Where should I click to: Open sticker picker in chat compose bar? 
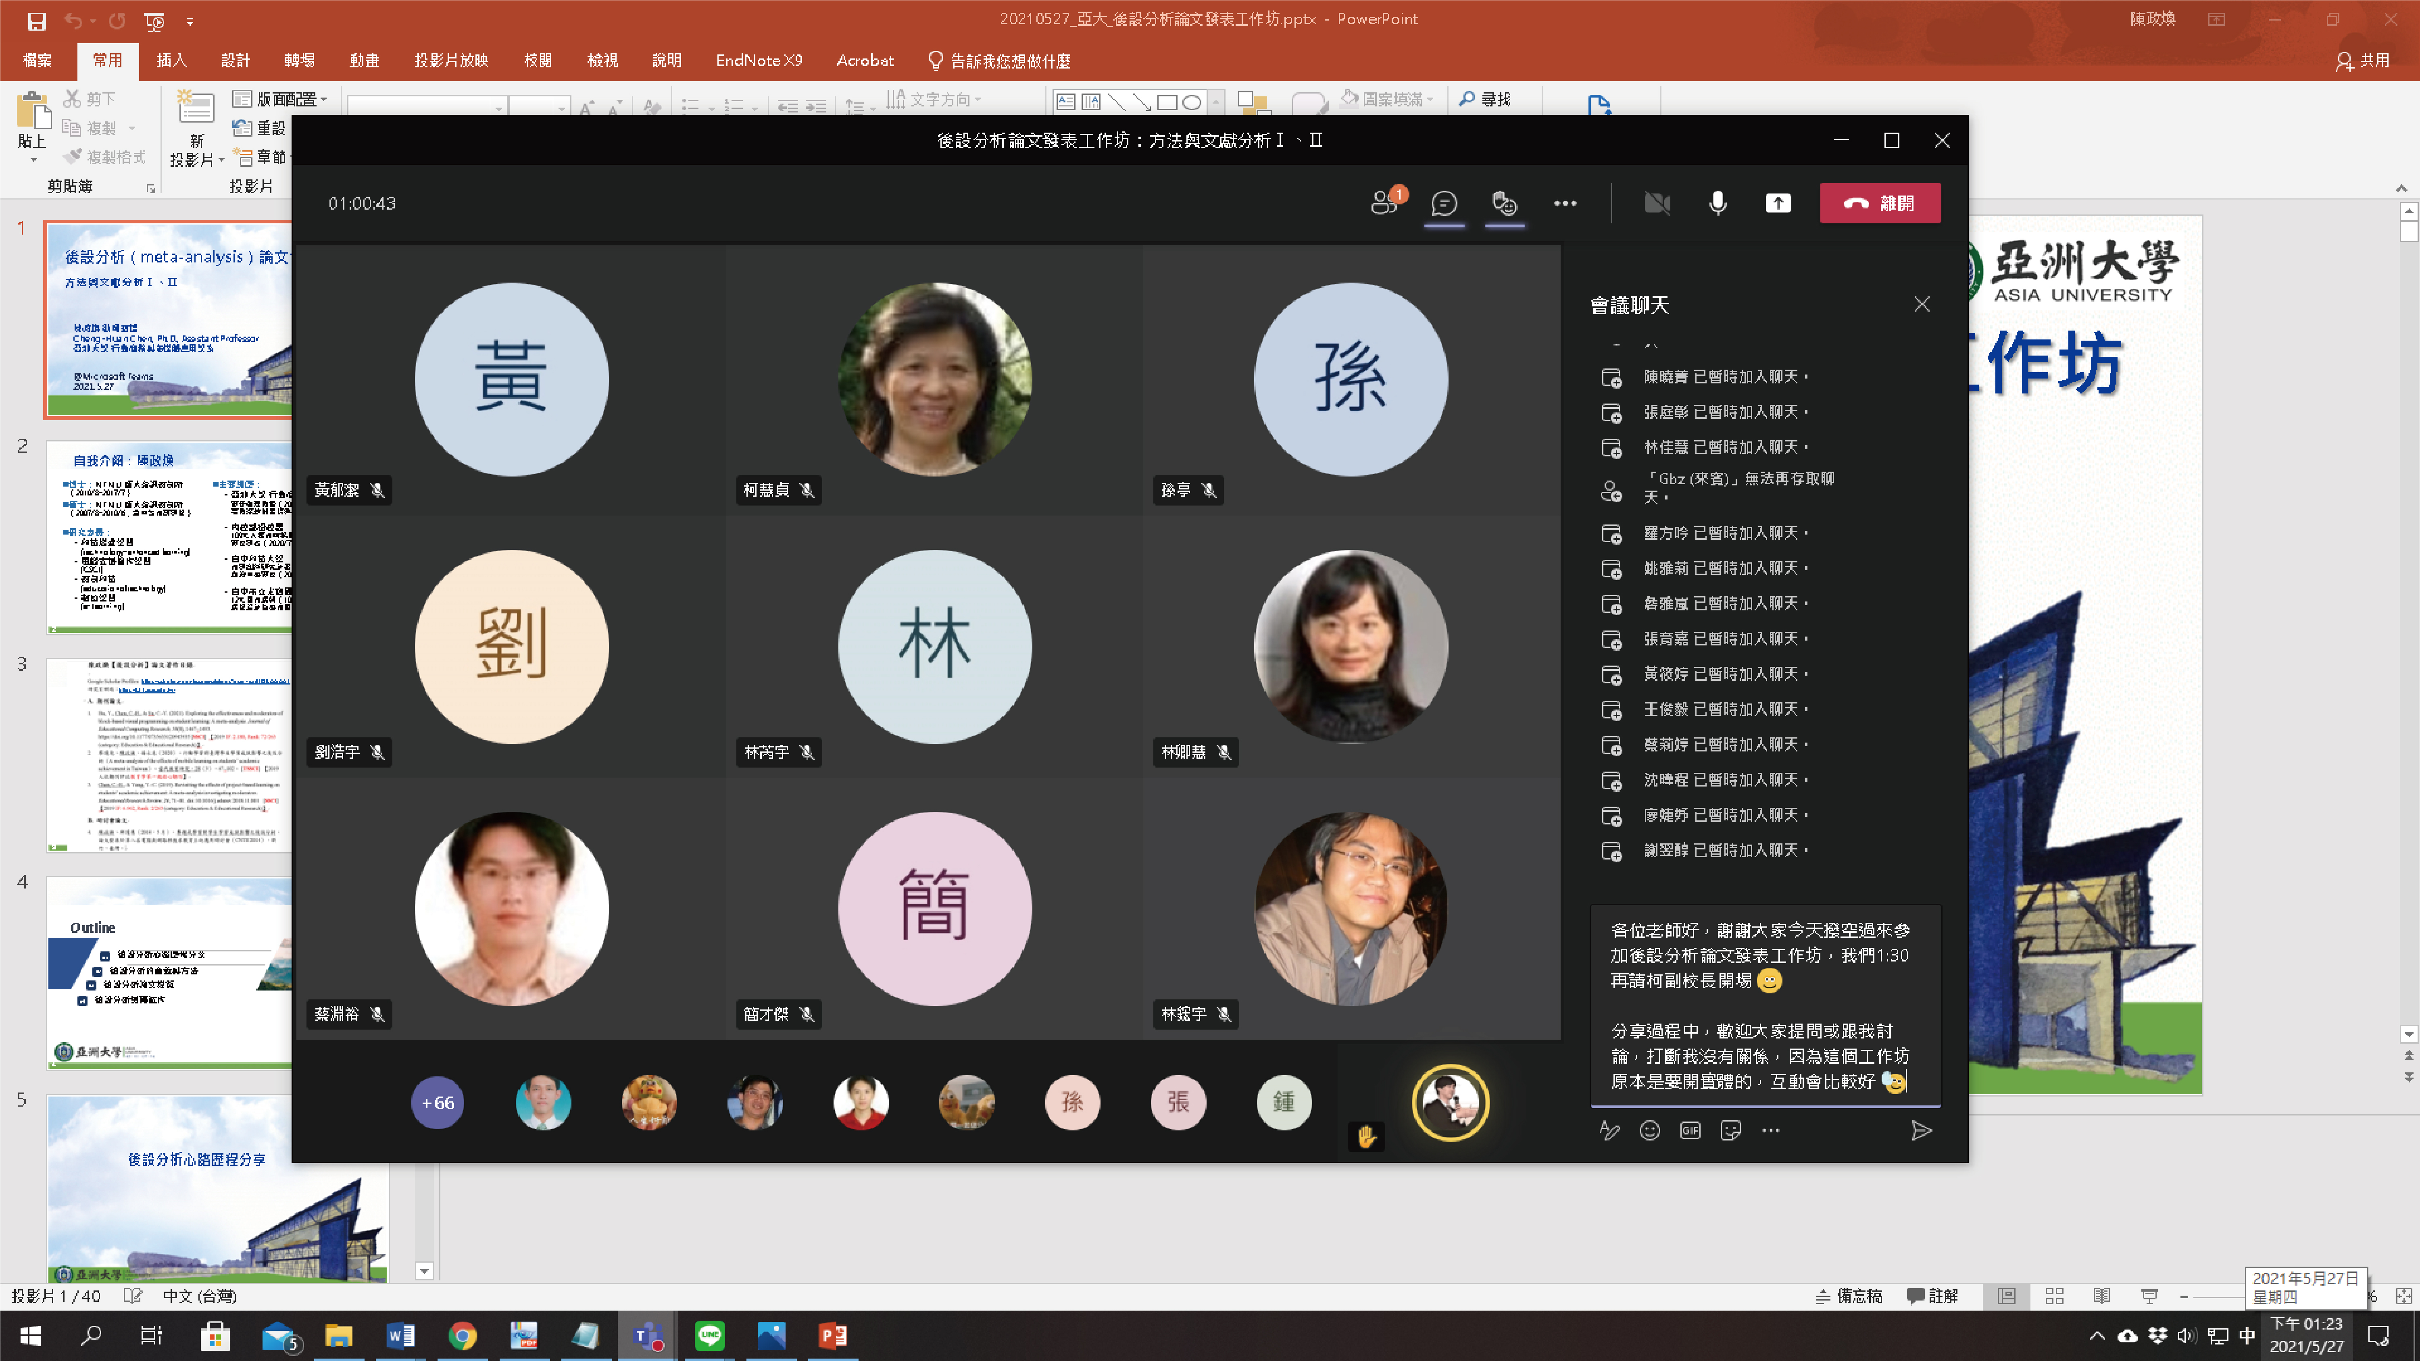(1730, 1131)
